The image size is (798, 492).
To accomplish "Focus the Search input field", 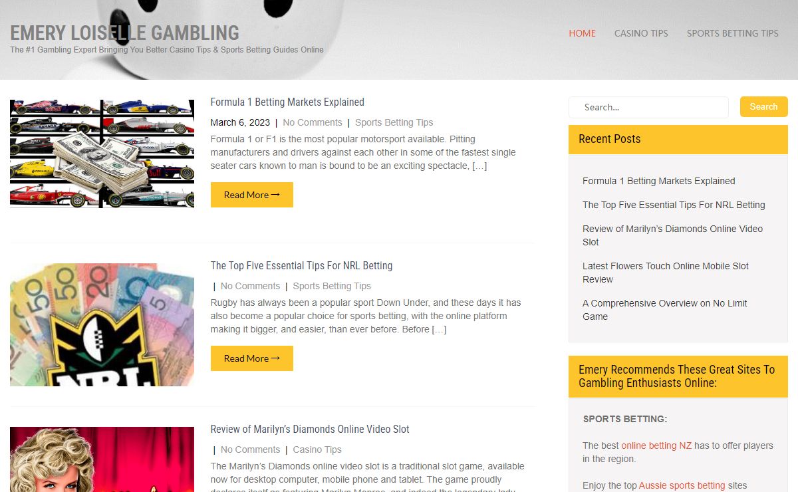I will coord(648,107).
